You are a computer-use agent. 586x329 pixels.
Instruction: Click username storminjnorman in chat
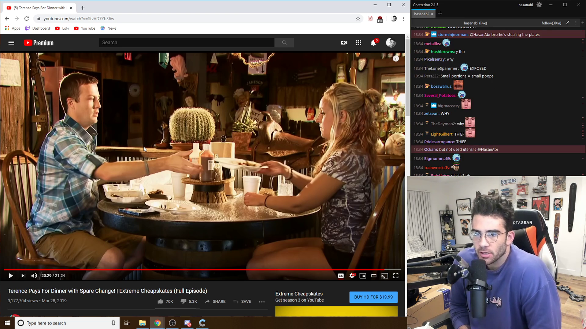pyautogui.click(x=453, y=35)
